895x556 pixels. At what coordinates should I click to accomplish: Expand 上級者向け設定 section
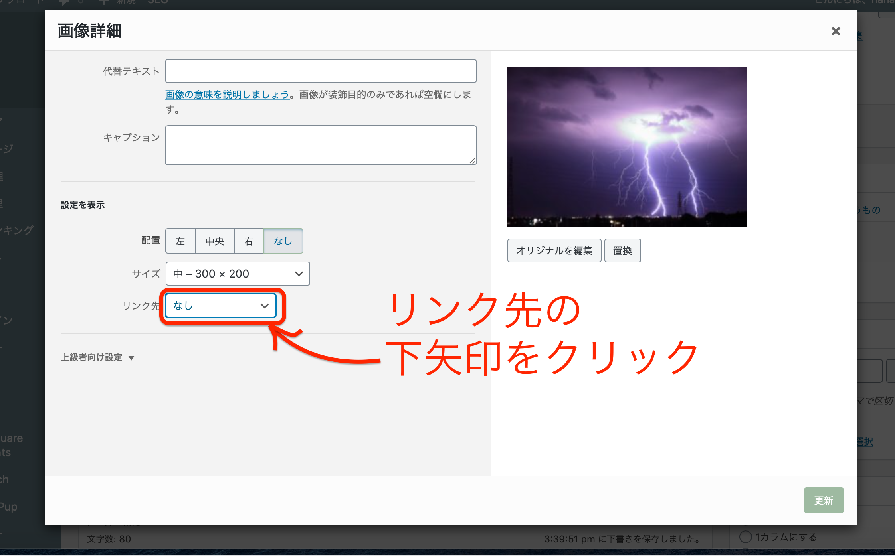(x=92, y=357)
